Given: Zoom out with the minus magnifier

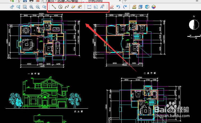Looking at the screenshot, I should click(38, 7).
